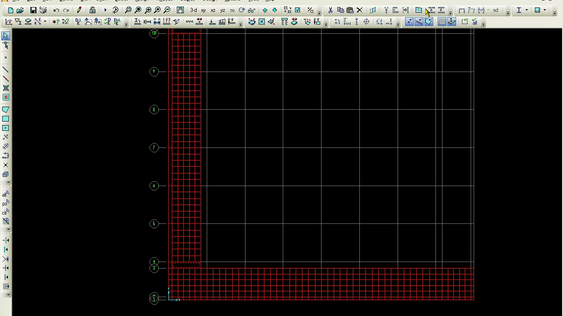Expand the select tools sidebar overflow arrow
The image size is (563, 316).
(8, 230)
